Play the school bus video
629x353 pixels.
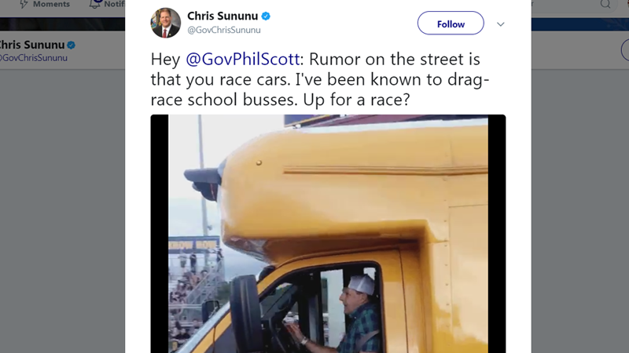[328, 234]
